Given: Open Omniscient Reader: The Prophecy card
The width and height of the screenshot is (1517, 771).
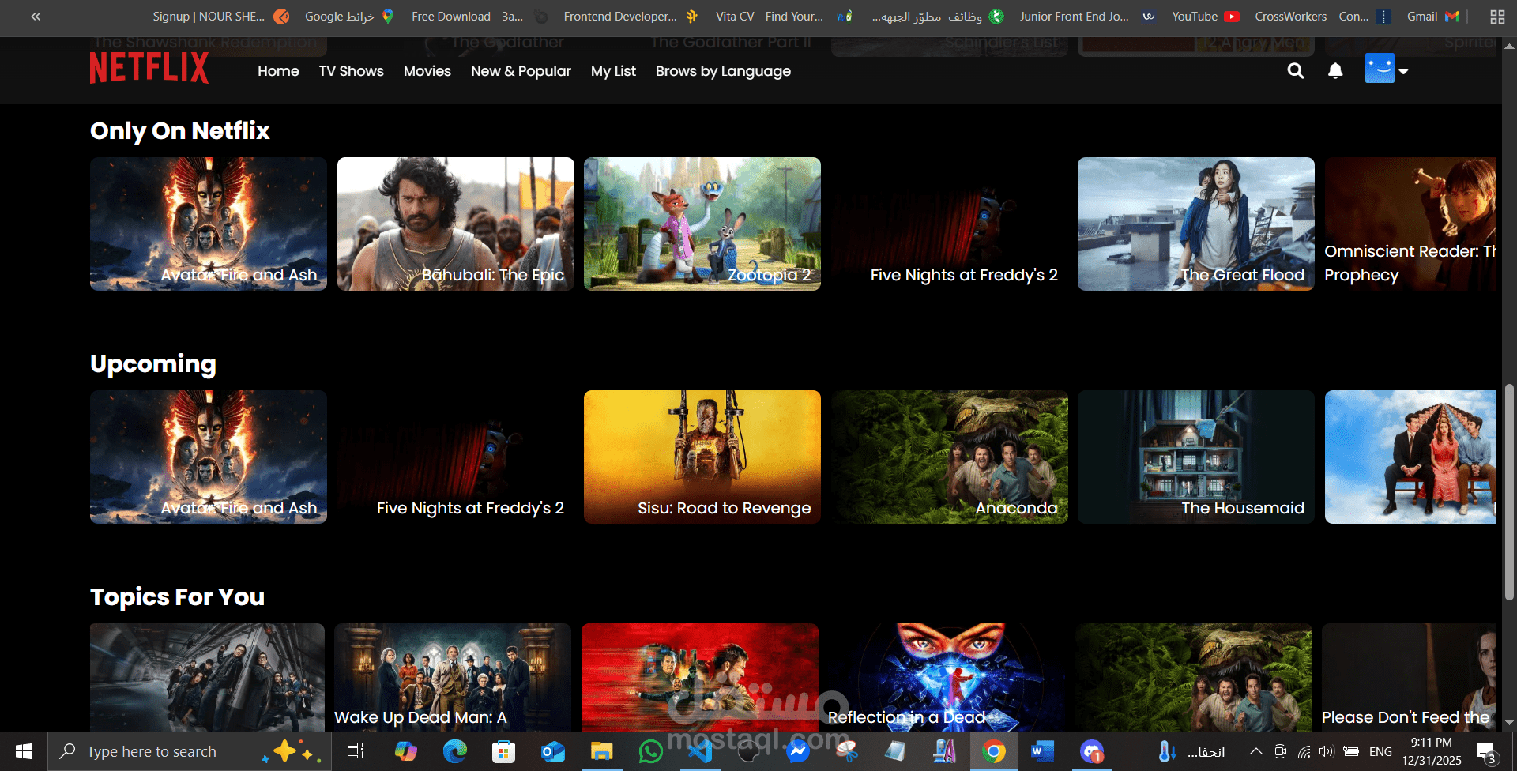Looking at the screenshot, I should (x=1410, y=224).
